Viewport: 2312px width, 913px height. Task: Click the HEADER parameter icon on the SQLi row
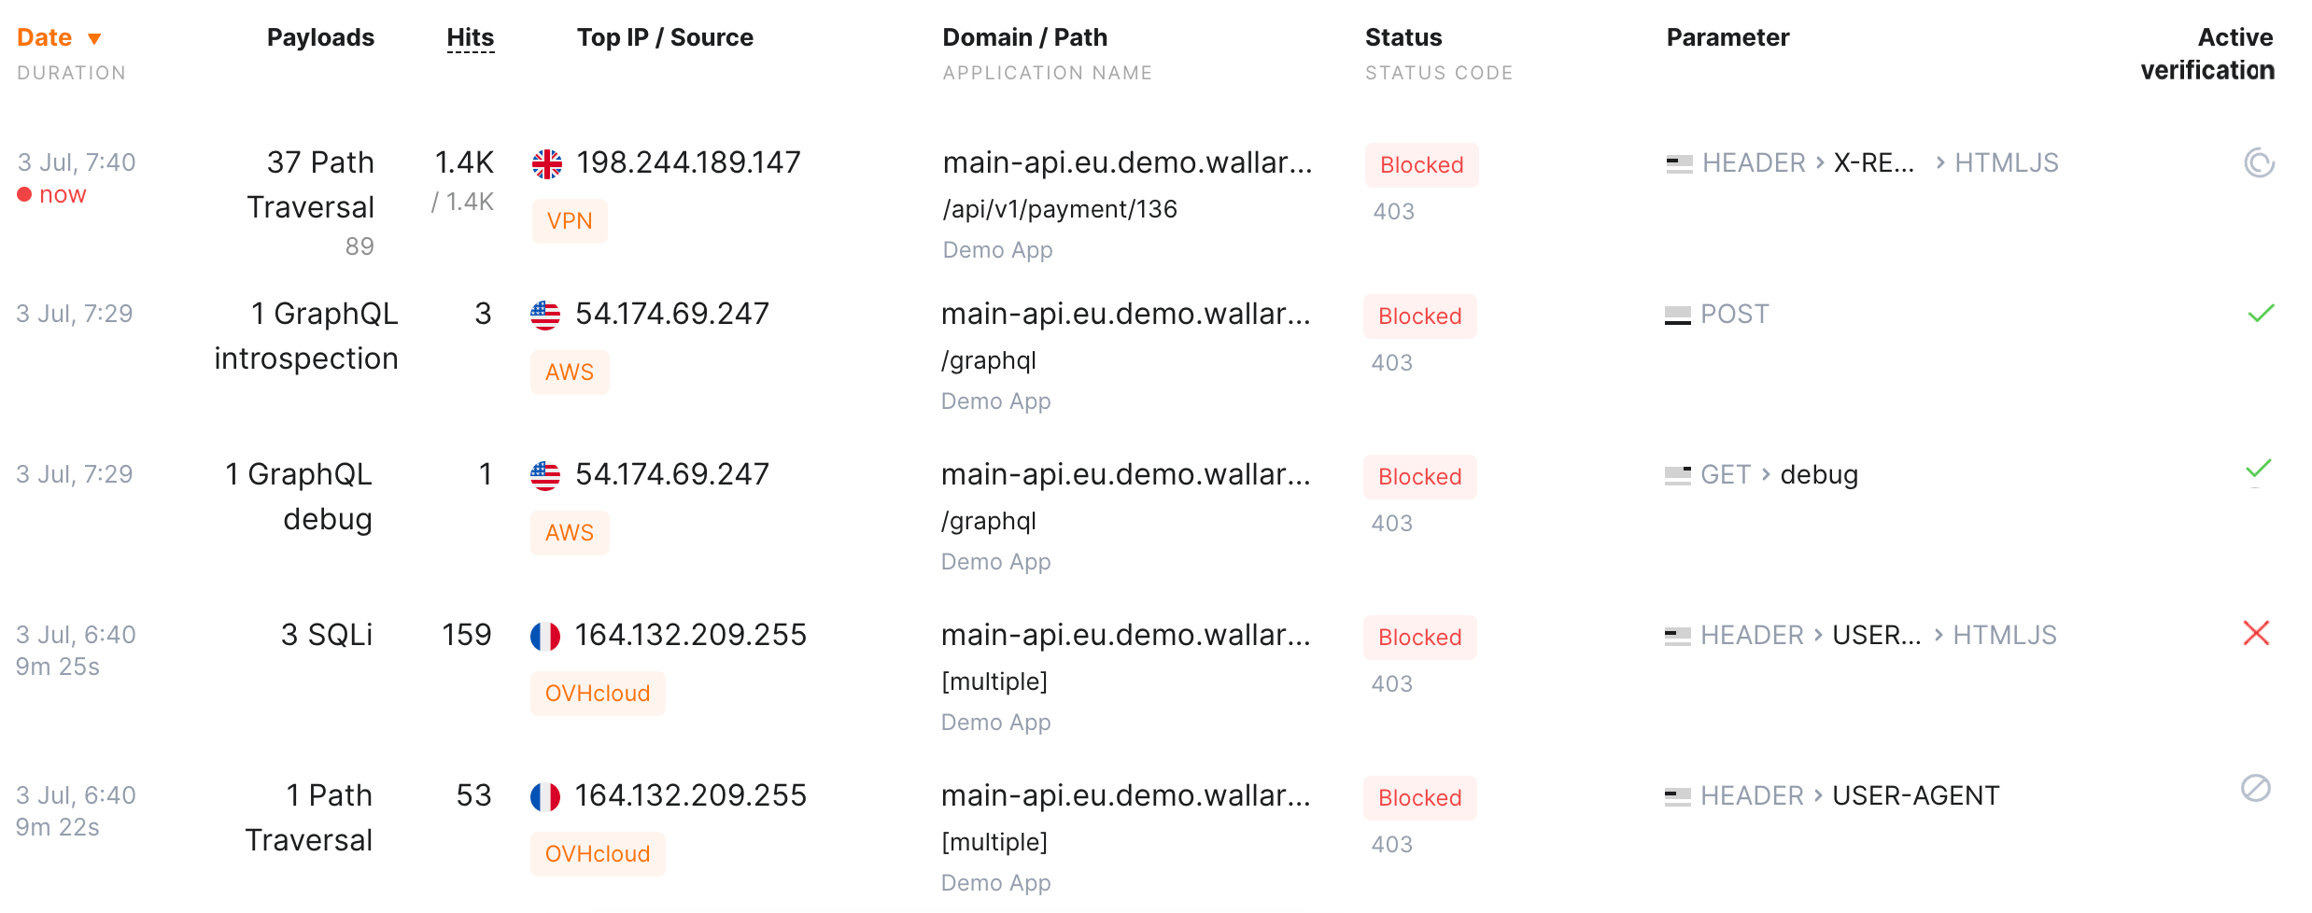(1676, 635)
